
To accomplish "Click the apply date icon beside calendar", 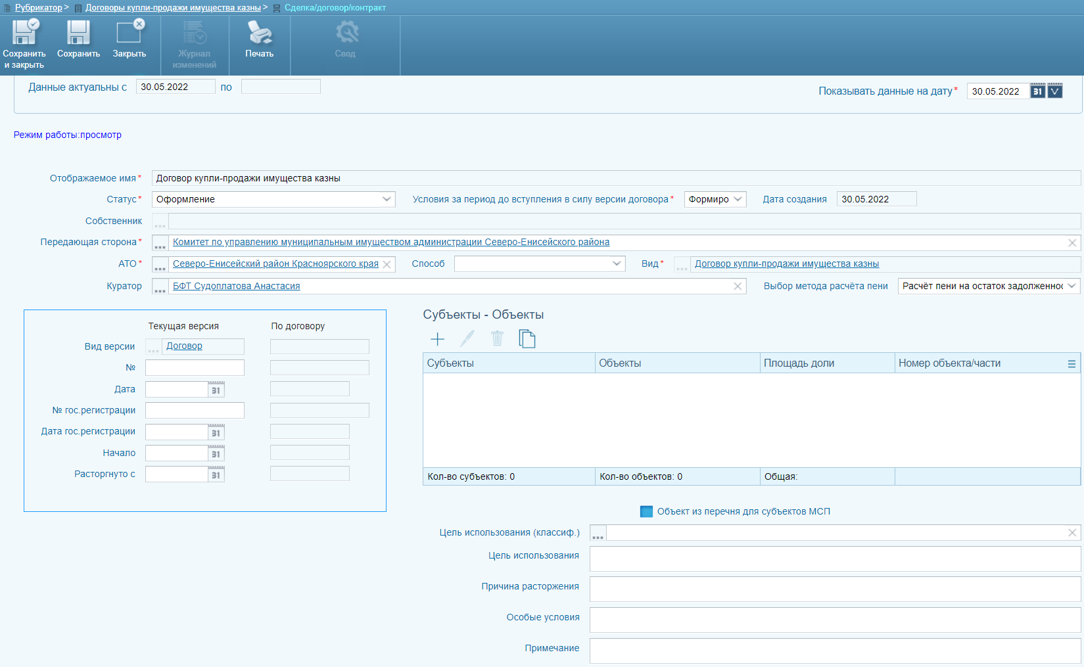I will coord(1055,91).
